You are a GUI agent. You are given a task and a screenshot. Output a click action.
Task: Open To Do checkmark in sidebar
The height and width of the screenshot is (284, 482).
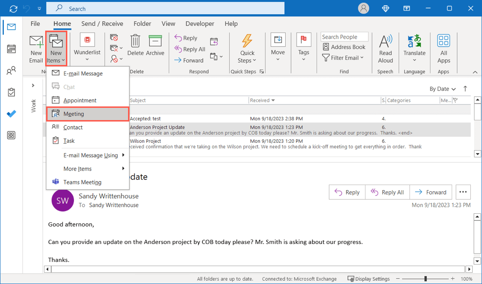click(x=11, y=114)
